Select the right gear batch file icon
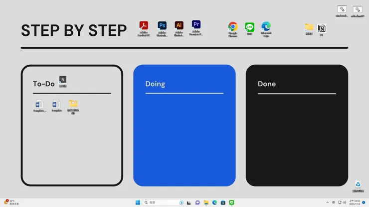Screen dimensions: 369x207 click(x=358, y=11)
